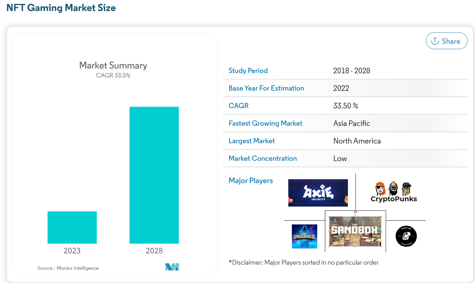The height and width of the screenshot is (283, 475).
Task: Click the share arrow icon
Action: tap(435, 41)
